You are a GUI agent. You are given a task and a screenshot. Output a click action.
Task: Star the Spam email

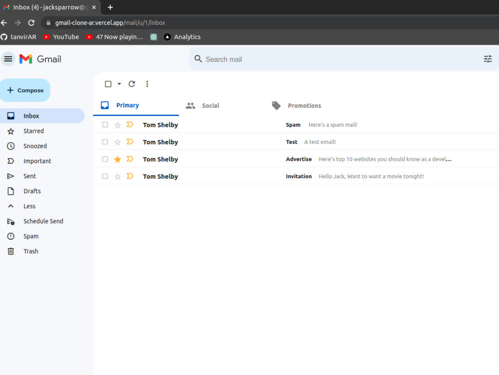pyautogui.click(x=117, y=125)
